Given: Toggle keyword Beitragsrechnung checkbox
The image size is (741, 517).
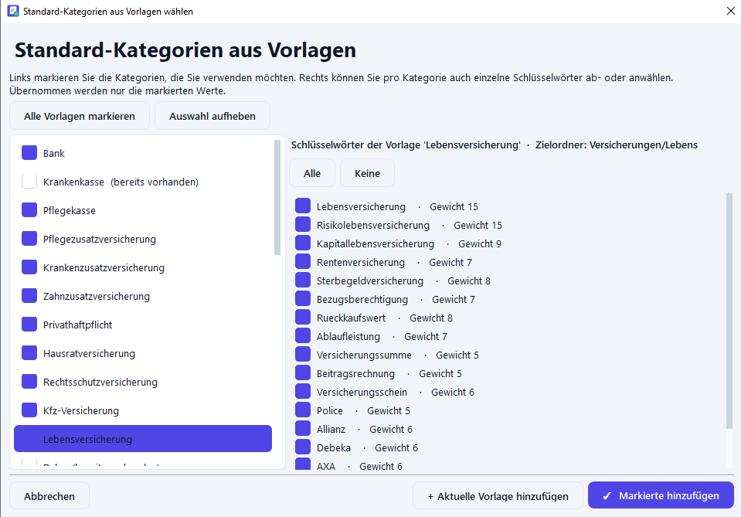Looking at the screenshot, I should tap(303, 372).
